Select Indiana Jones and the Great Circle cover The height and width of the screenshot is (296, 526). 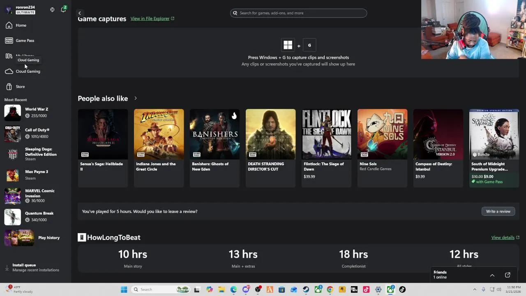[x=159, y=134]
